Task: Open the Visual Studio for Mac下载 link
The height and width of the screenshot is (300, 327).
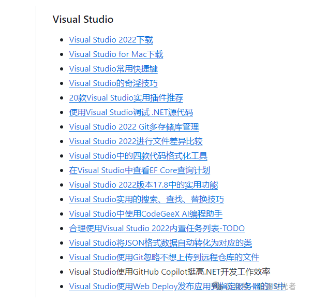Action: [x=116, y=54]
